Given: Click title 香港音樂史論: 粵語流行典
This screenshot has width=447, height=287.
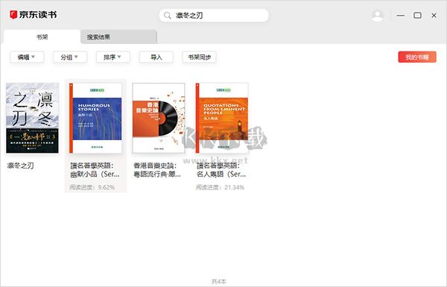Looking at the screenshot, I should coord(157,170).
